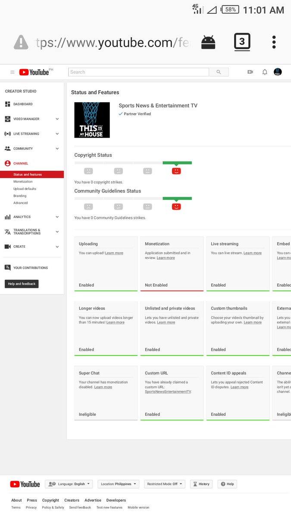Viewport: 291px width, 518px height.
Task: Open Branding submenu item
Action: (20, 196)
